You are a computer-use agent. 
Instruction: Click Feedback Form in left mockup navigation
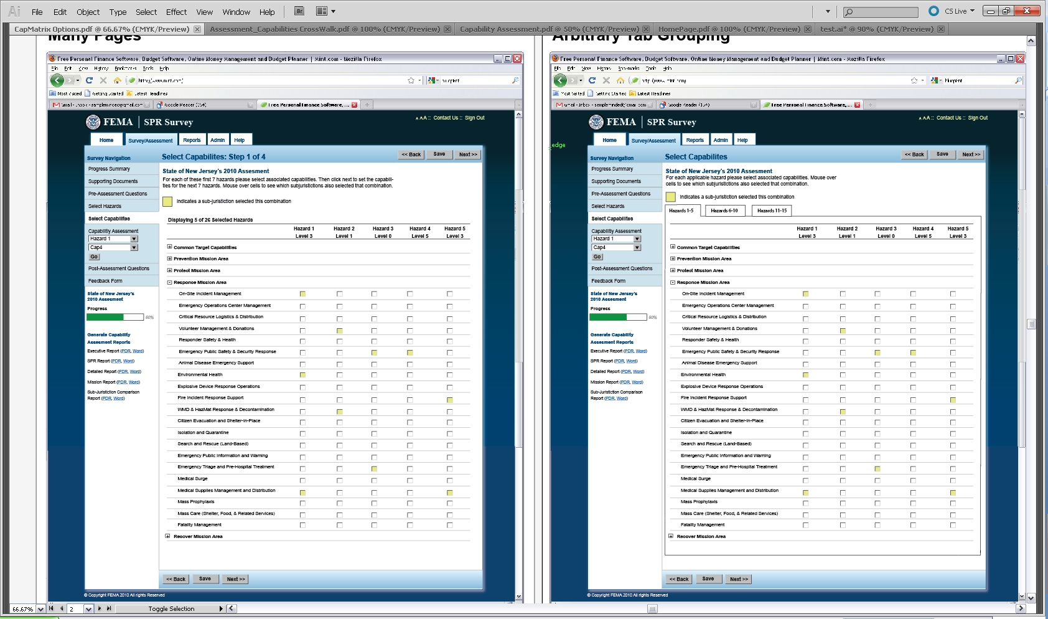click(x=105, y=281)
